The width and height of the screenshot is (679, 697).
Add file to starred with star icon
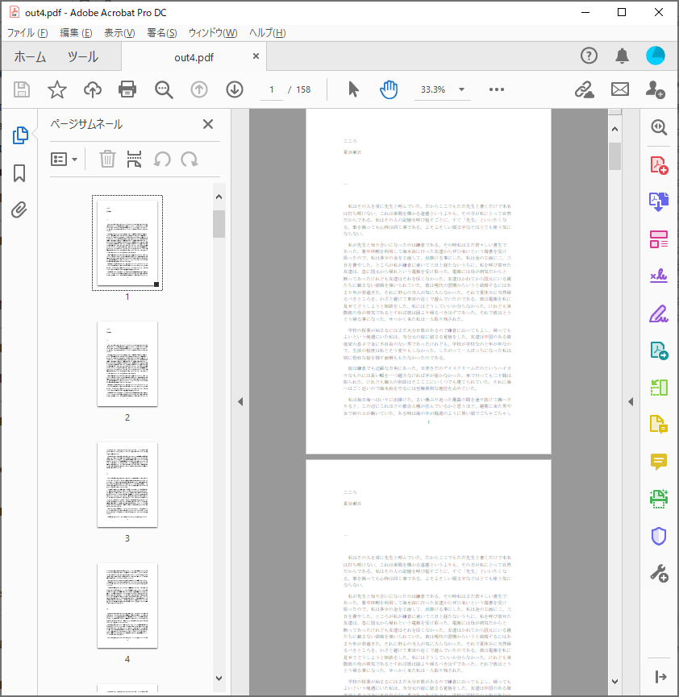(x=57, y=89)
